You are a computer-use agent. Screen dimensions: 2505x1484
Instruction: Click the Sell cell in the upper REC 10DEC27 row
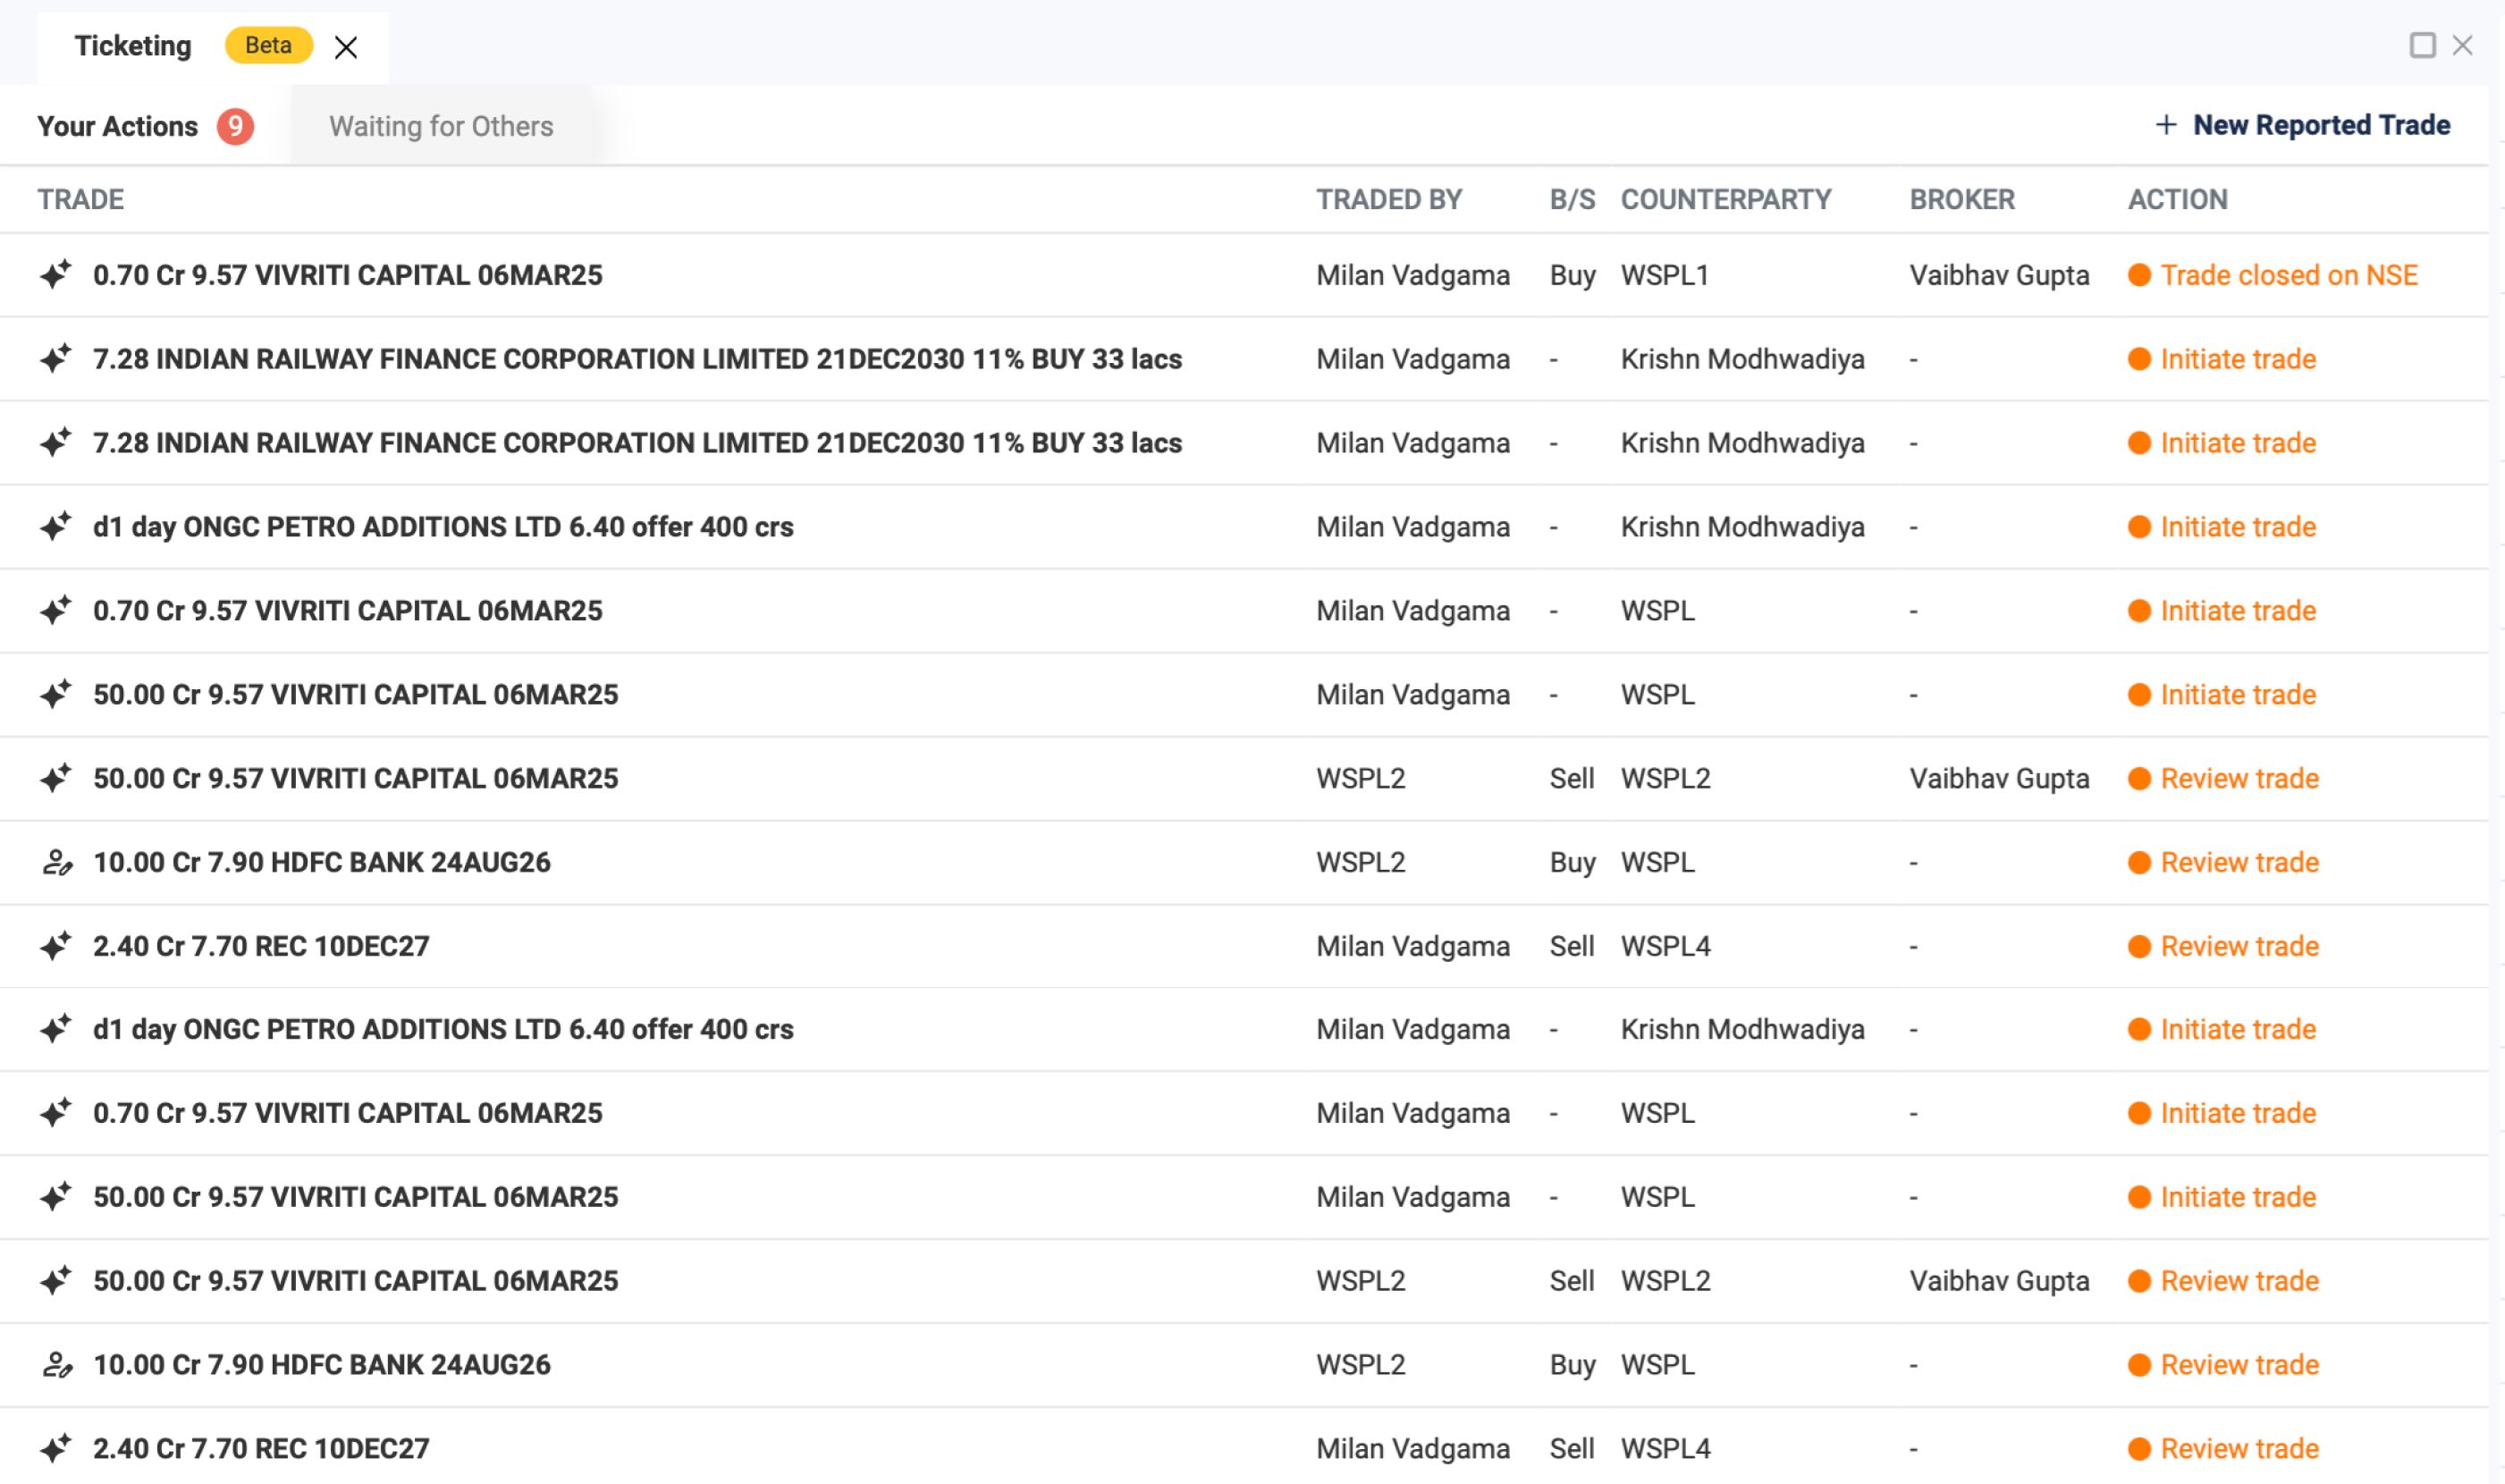[1572, 946]
